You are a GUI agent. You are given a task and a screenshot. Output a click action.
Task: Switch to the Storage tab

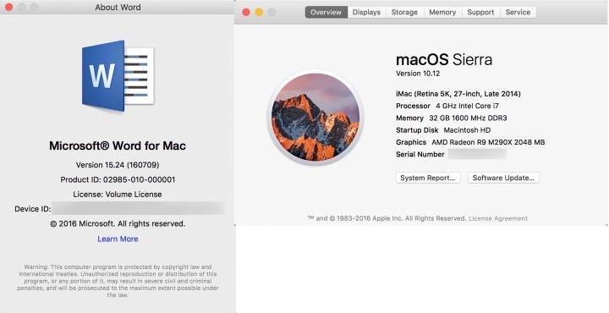404,12
